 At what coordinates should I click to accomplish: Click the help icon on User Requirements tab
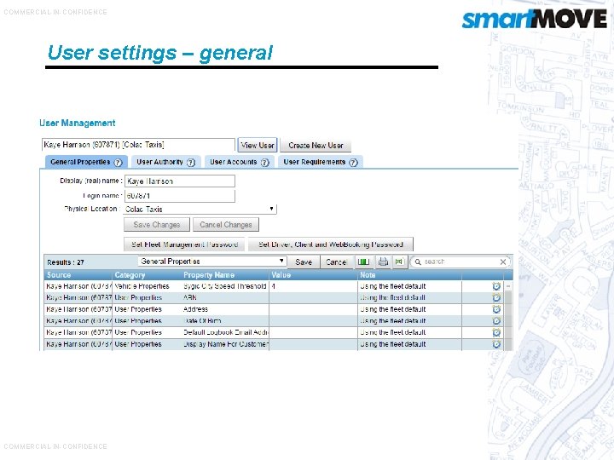pyautogui.click(x=353, y=163)
